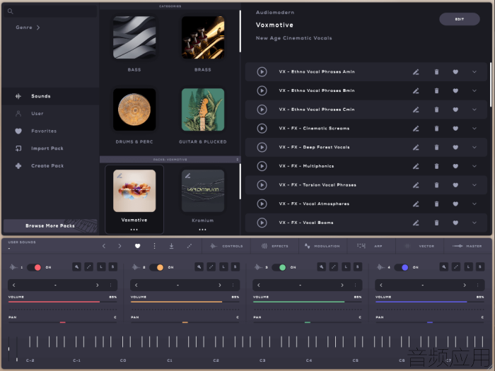495x371 pixels.
Task: Adjust layer 4 blue volume slider
Action: coord(430,302)
